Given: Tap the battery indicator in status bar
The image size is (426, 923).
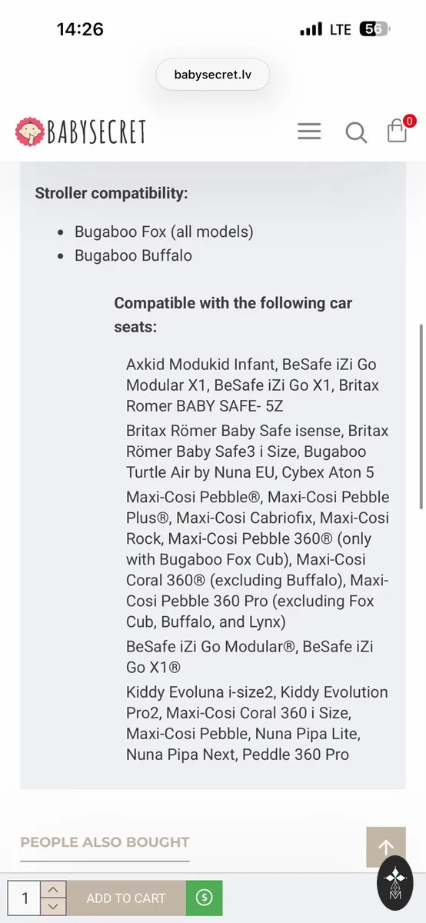Looking at the screenshot, I should click(x=374, y=29).
